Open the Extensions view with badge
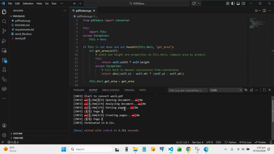 (x=4, y=60)
